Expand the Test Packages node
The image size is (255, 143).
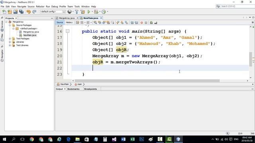(10, 39)
